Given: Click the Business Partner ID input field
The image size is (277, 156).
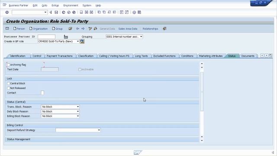Looking at the screenshot, I should 46,36.
